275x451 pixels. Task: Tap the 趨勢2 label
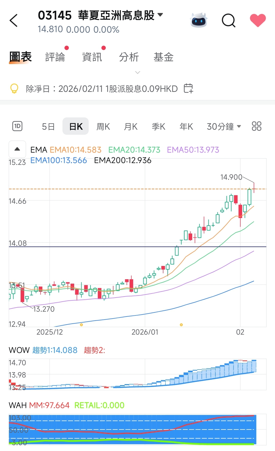pos(94,350)
